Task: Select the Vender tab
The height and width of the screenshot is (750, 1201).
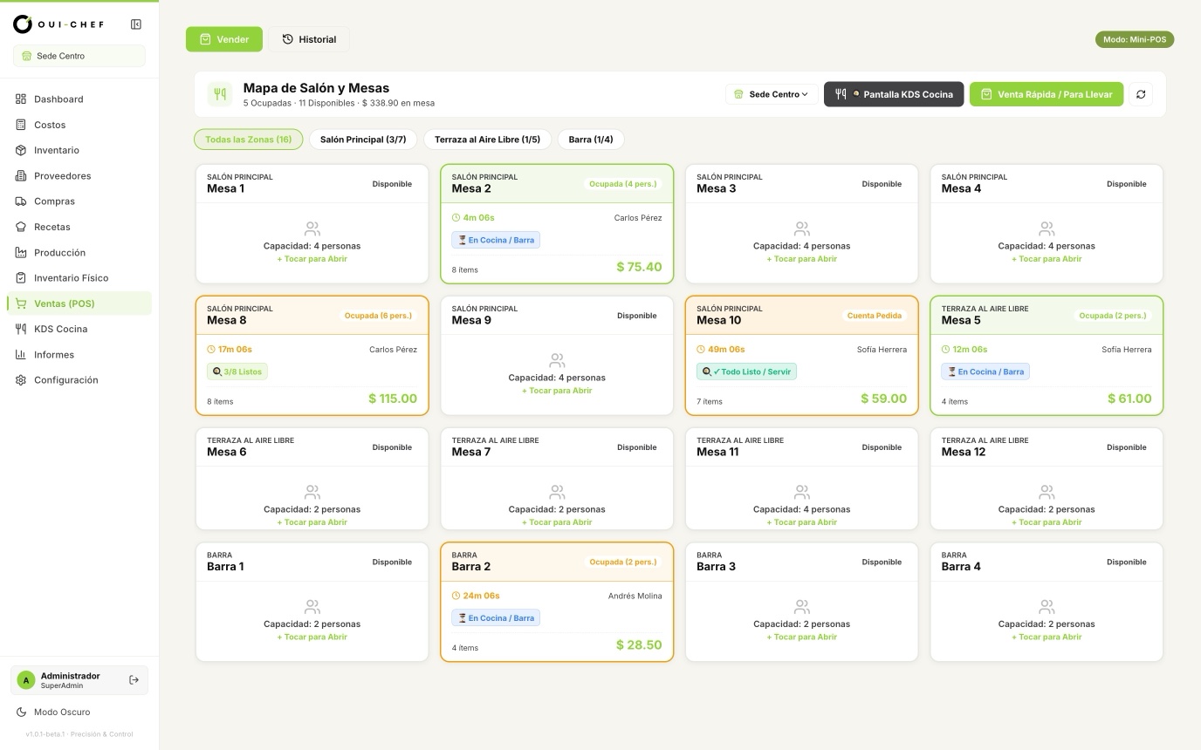Action: (x=224, y=39)
